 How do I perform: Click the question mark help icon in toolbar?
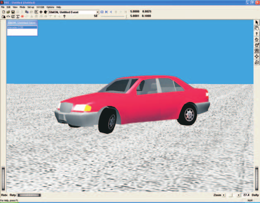[x=64, y=17]
